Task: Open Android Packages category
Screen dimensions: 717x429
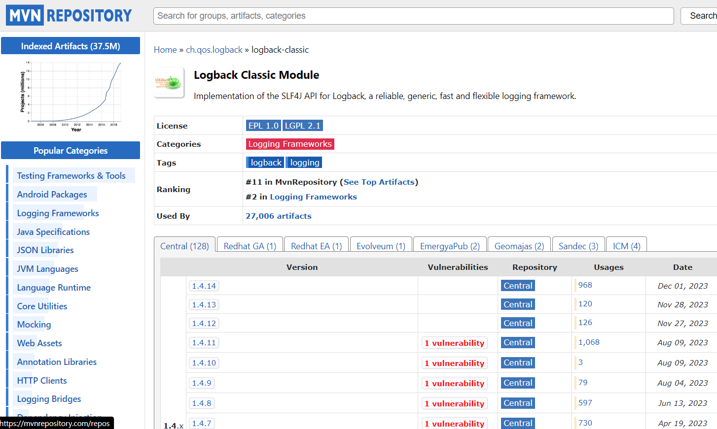Action: [x=52, y=195]
